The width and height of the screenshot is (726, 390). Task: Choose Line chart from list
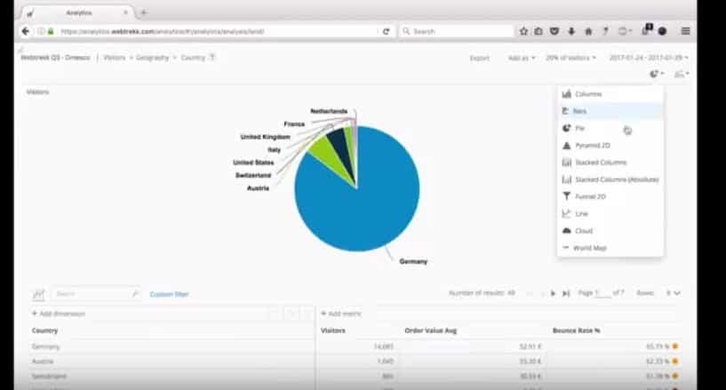[x=580, y=214]
